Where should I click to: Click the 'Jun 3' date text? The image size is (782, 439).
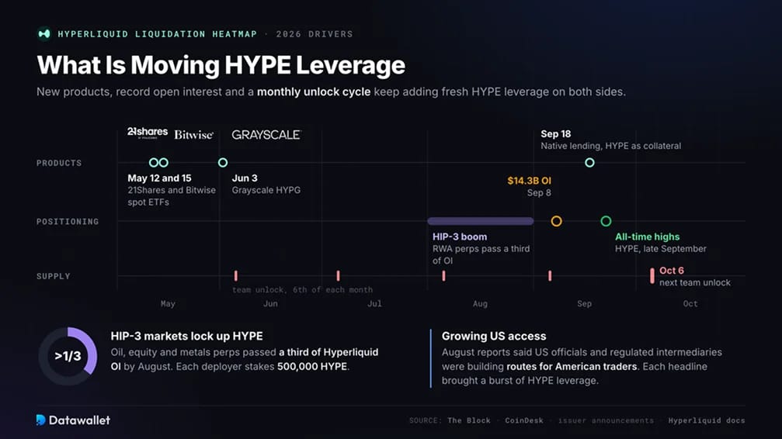[x=245, y=178]
